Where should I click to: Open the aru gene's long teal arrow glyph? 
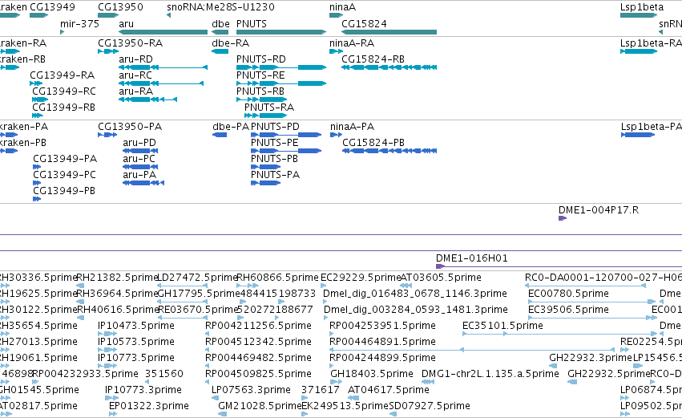tap(163, 32)
